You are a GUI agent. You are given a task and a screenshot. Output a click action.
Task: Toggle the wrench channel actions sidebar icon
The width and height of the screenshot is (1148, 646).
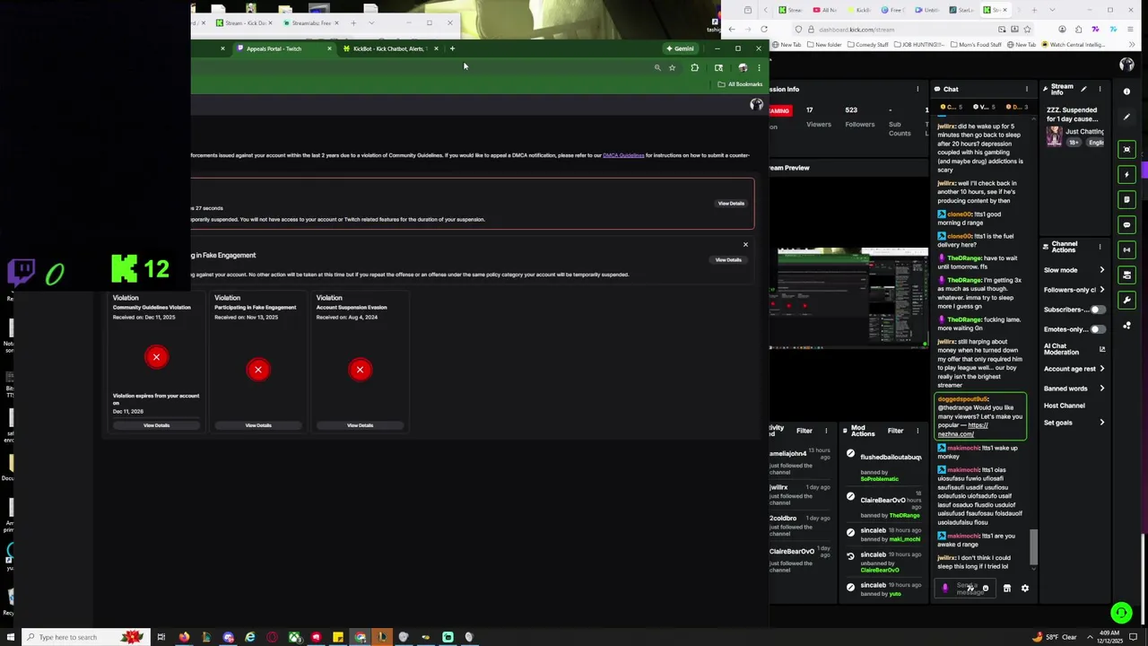(x=1127, y=300)
